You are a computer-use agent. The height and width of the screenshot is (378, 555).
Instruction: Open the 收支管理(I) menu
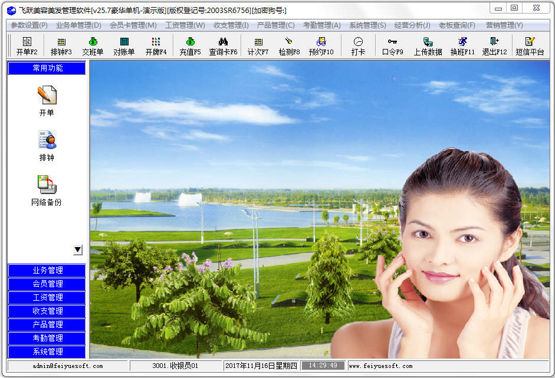[x=231, y=25]
